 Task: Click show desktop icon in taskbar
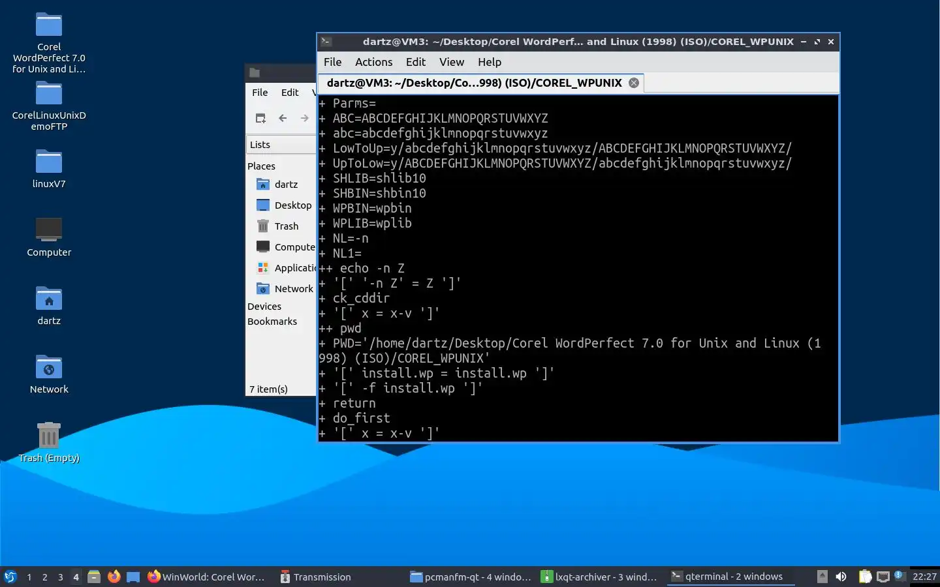(x=133, y=577)
